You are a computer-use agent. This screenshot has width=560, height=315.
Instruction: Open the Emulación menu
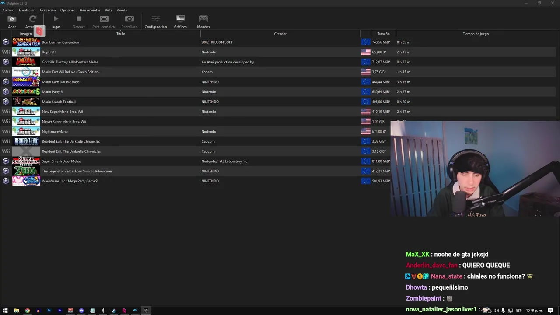pyautogui.click(x=27, y=10)
